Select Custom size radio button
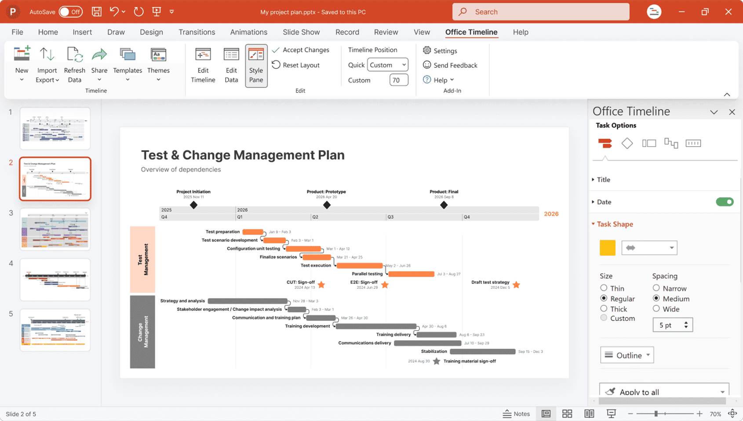The image size is (743, 421). click(604, 318)
